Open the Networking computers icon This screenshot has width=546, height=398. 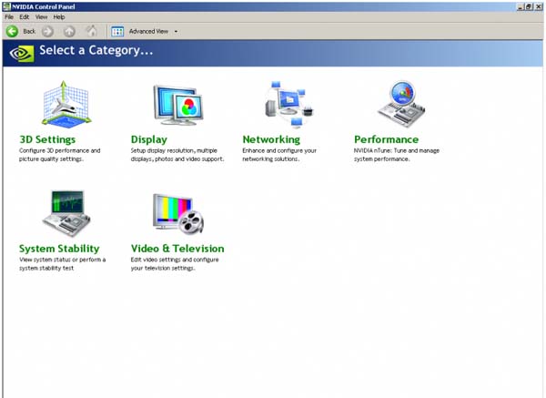click(289, 104)
